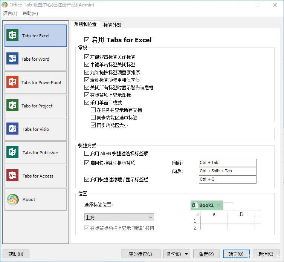284x262 pixels.
Task: Click the 向后 shortcut field Ctrl + Shift + Tab
Action: coord(228,171)
